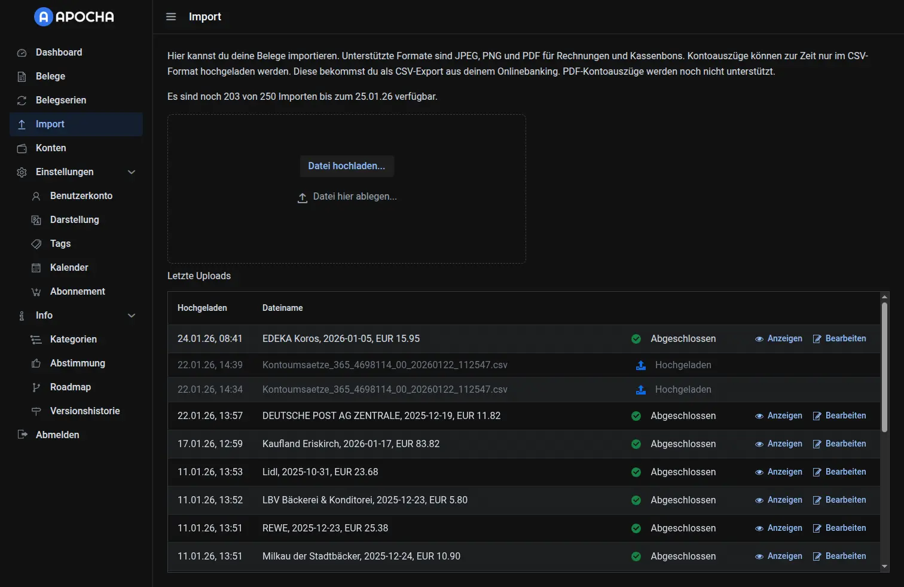Collapse the Einstellungen section

132,172
